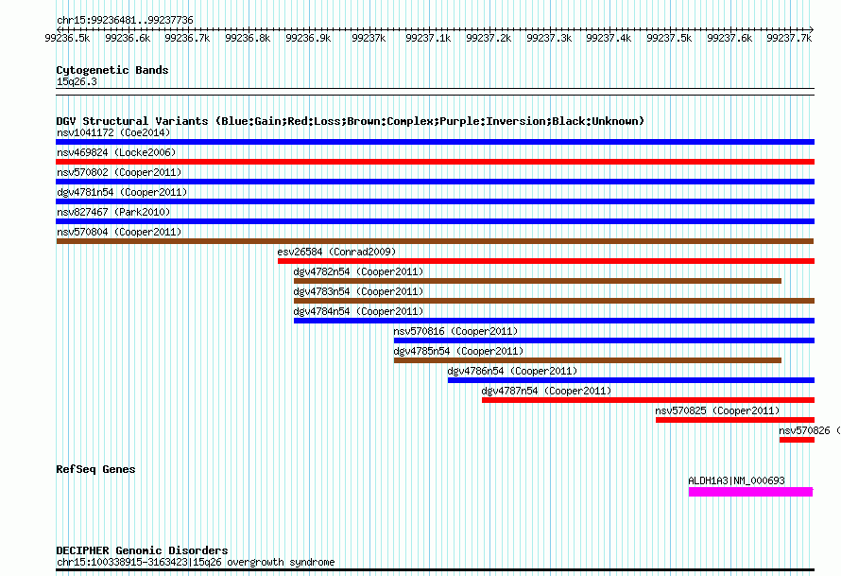The height and width of the screenshot is (576, 841).
Task: Open the nsv570802 (Cooper2011) variant label
Action: (x=119, y=172)
